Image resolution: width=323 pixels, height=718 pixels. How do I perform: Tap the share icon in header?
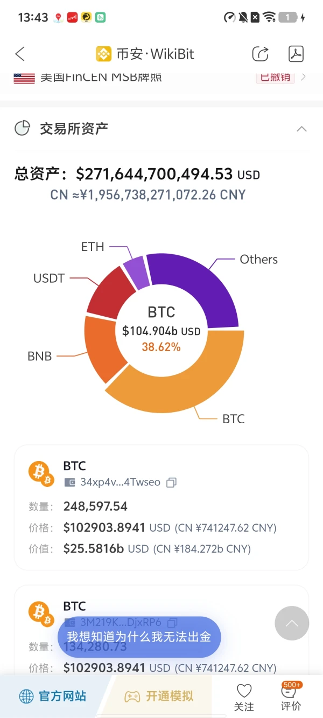click(261, 54)
